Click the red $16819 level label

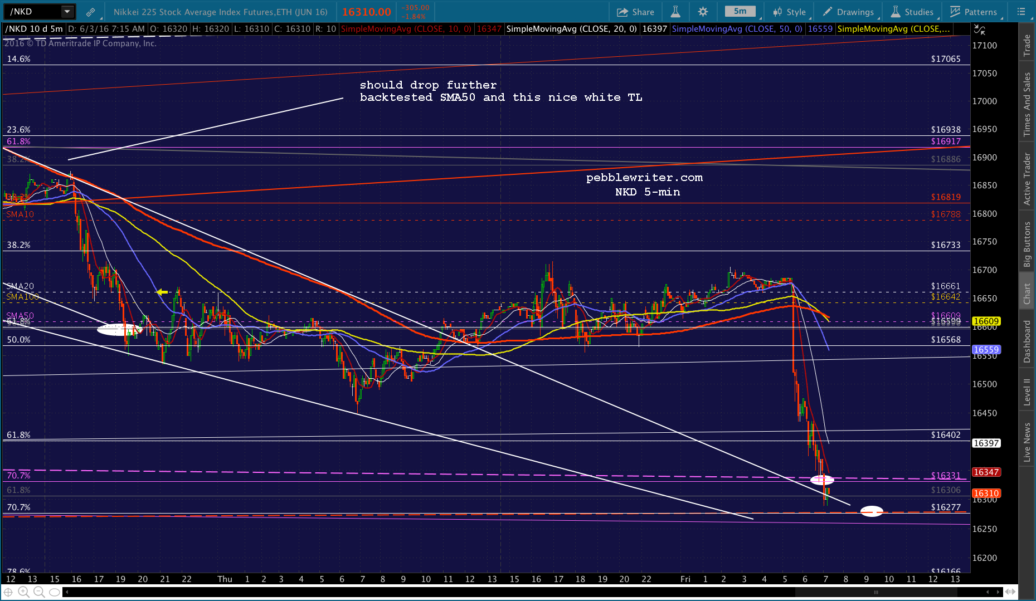(946, 197)
